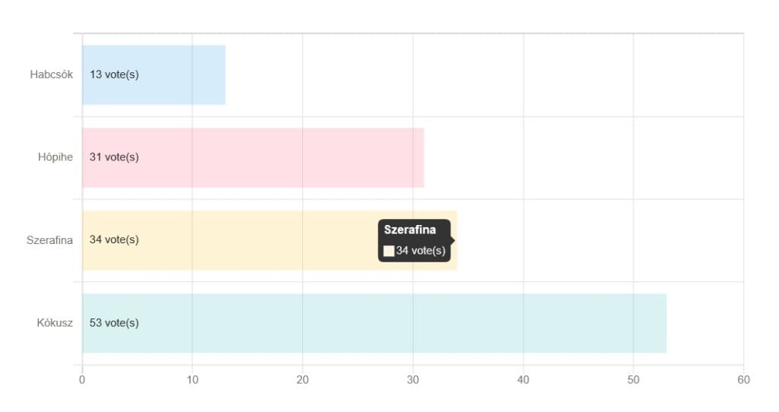Image resolution: width=779 pixels, height=412 pixels.
Task: Click the "34 vote(s)" text inside the tooltip
Action: pyautogui.click(x=421, y=251)
